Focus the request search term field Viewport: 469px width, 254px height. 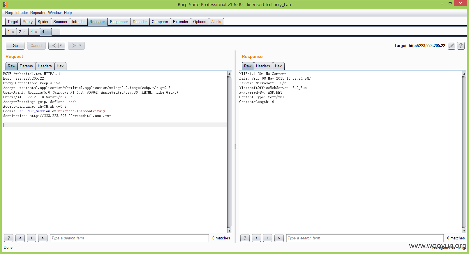click(129, 238)
